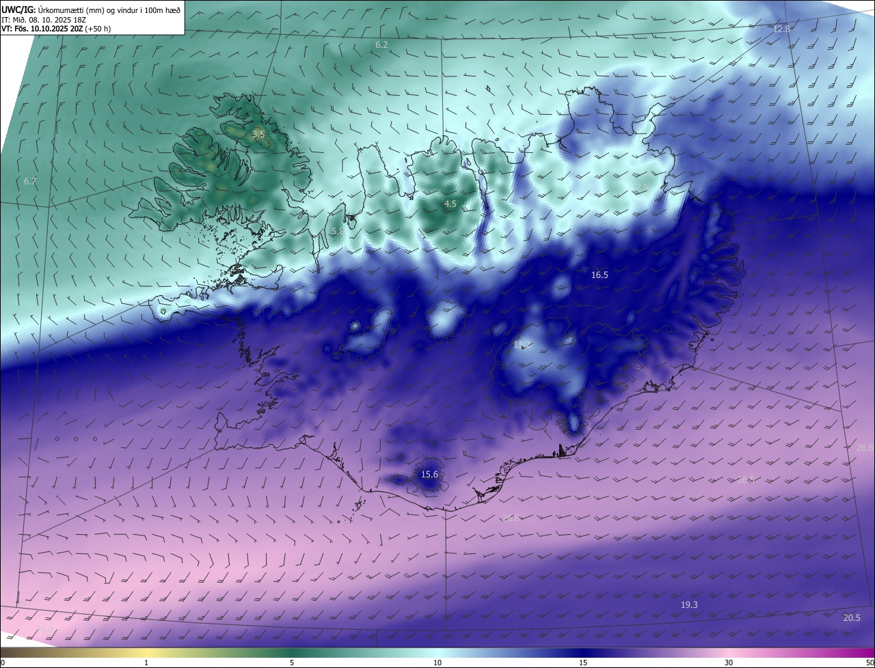
Task: Click the legend tick label "1"
Action: point(146,663)
